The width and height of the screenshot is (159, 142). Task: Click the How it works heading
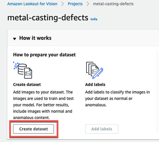point(35,38)
